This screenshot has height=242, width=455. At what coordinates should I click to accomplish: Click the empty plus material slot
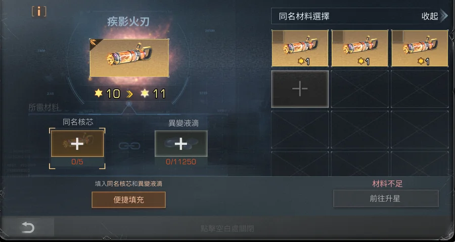pyautogui.click(x=300, y=89)
